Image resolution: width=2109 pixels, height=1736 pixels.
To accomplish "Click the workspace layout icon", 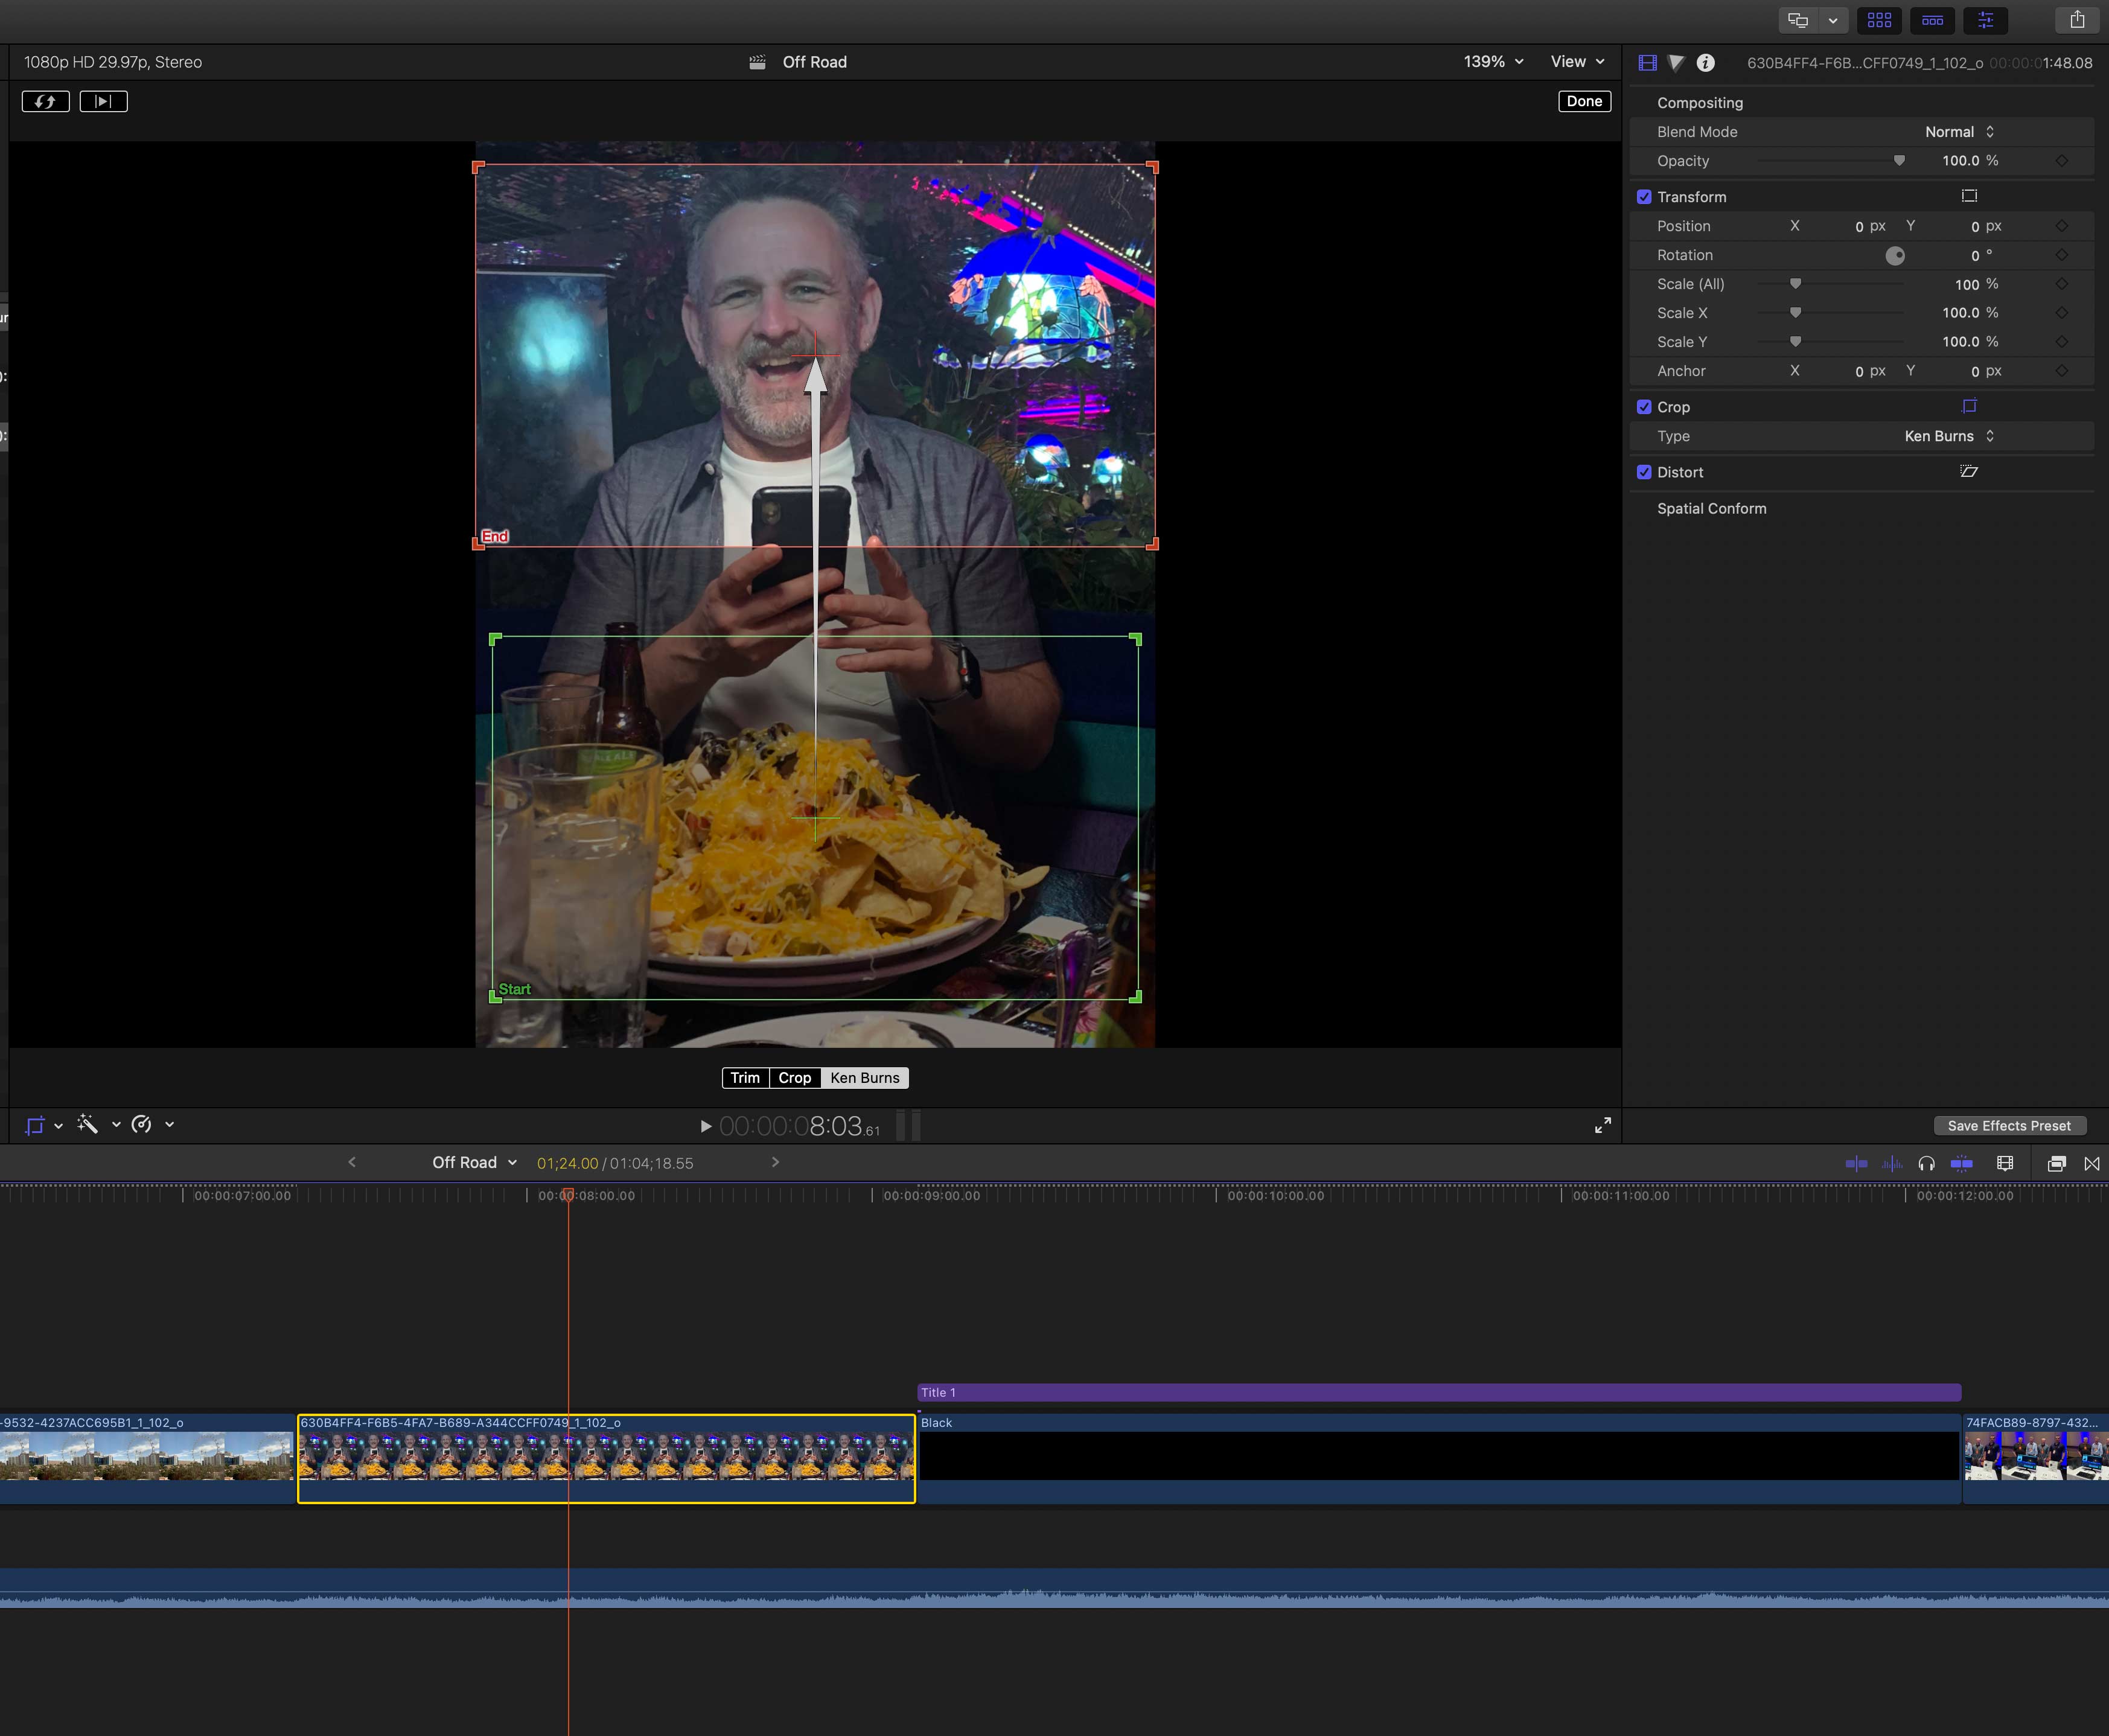I will pyautogui.click(x=1798, y=20).
